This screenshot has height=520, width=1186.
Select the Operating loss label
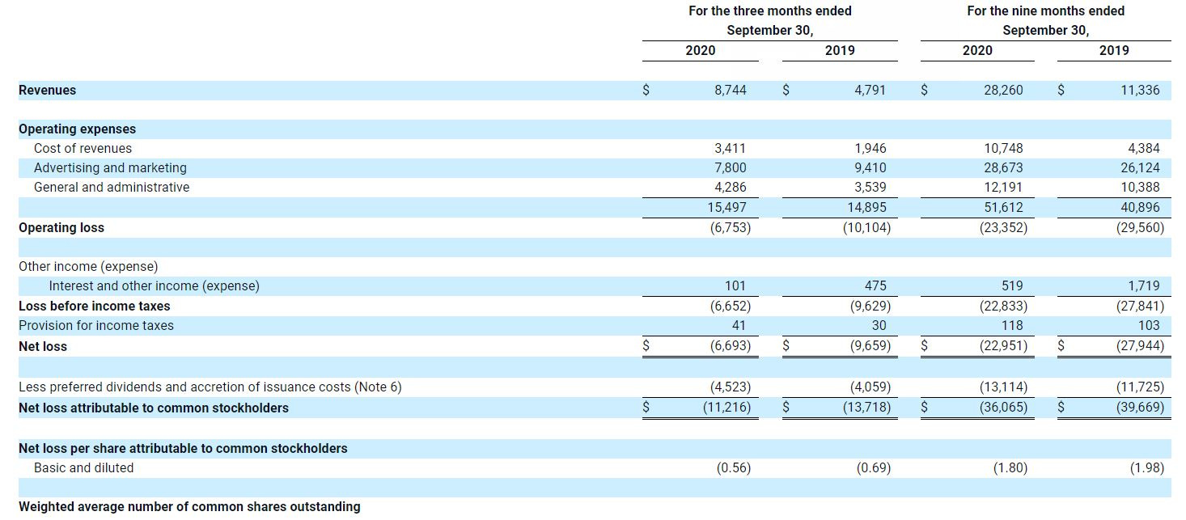(61, 228)
